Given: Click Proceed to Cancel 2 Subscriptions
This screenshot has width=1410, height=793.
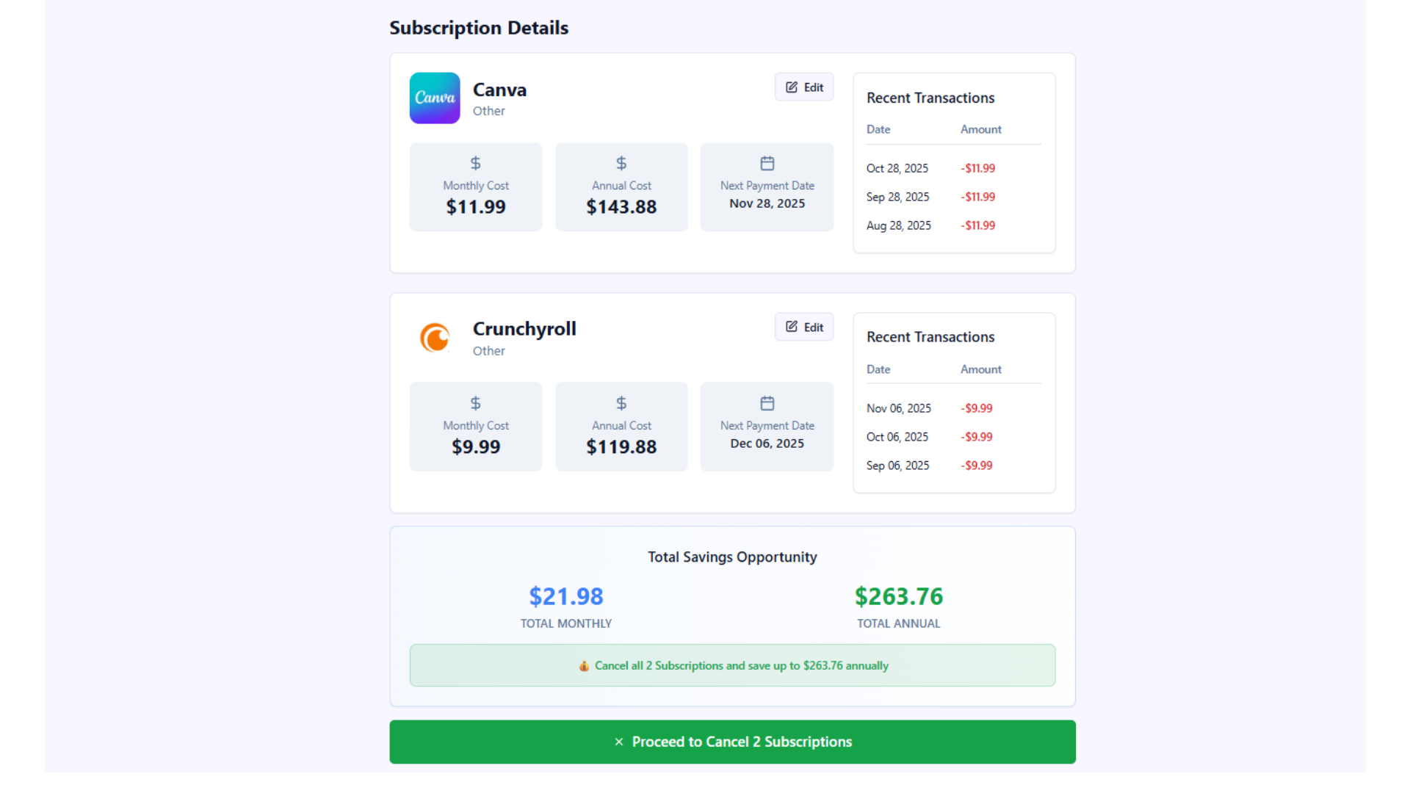Looking at the screenshot, I should (732, 742).
